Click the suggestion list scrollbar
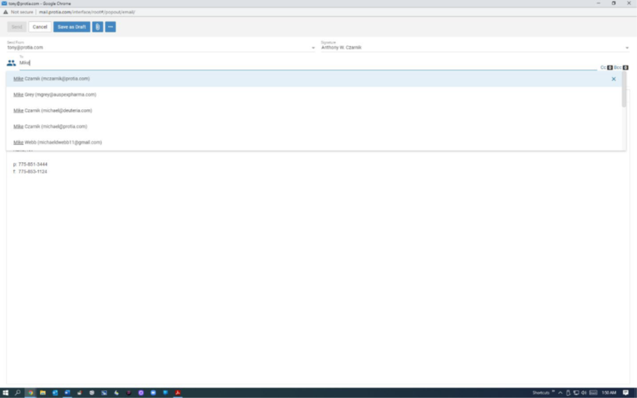 click(624, 91)
